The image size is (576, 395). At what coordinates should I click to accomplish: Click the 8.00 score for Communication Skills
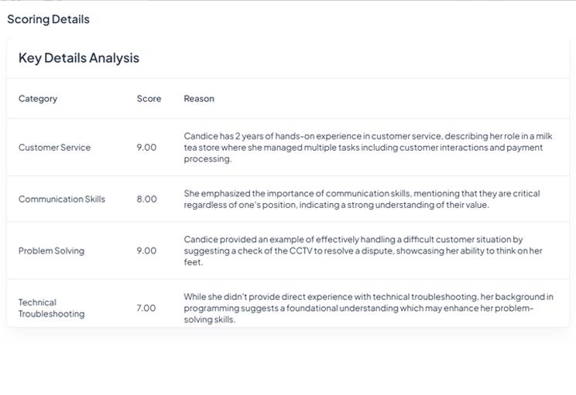(x=146, y=199)
